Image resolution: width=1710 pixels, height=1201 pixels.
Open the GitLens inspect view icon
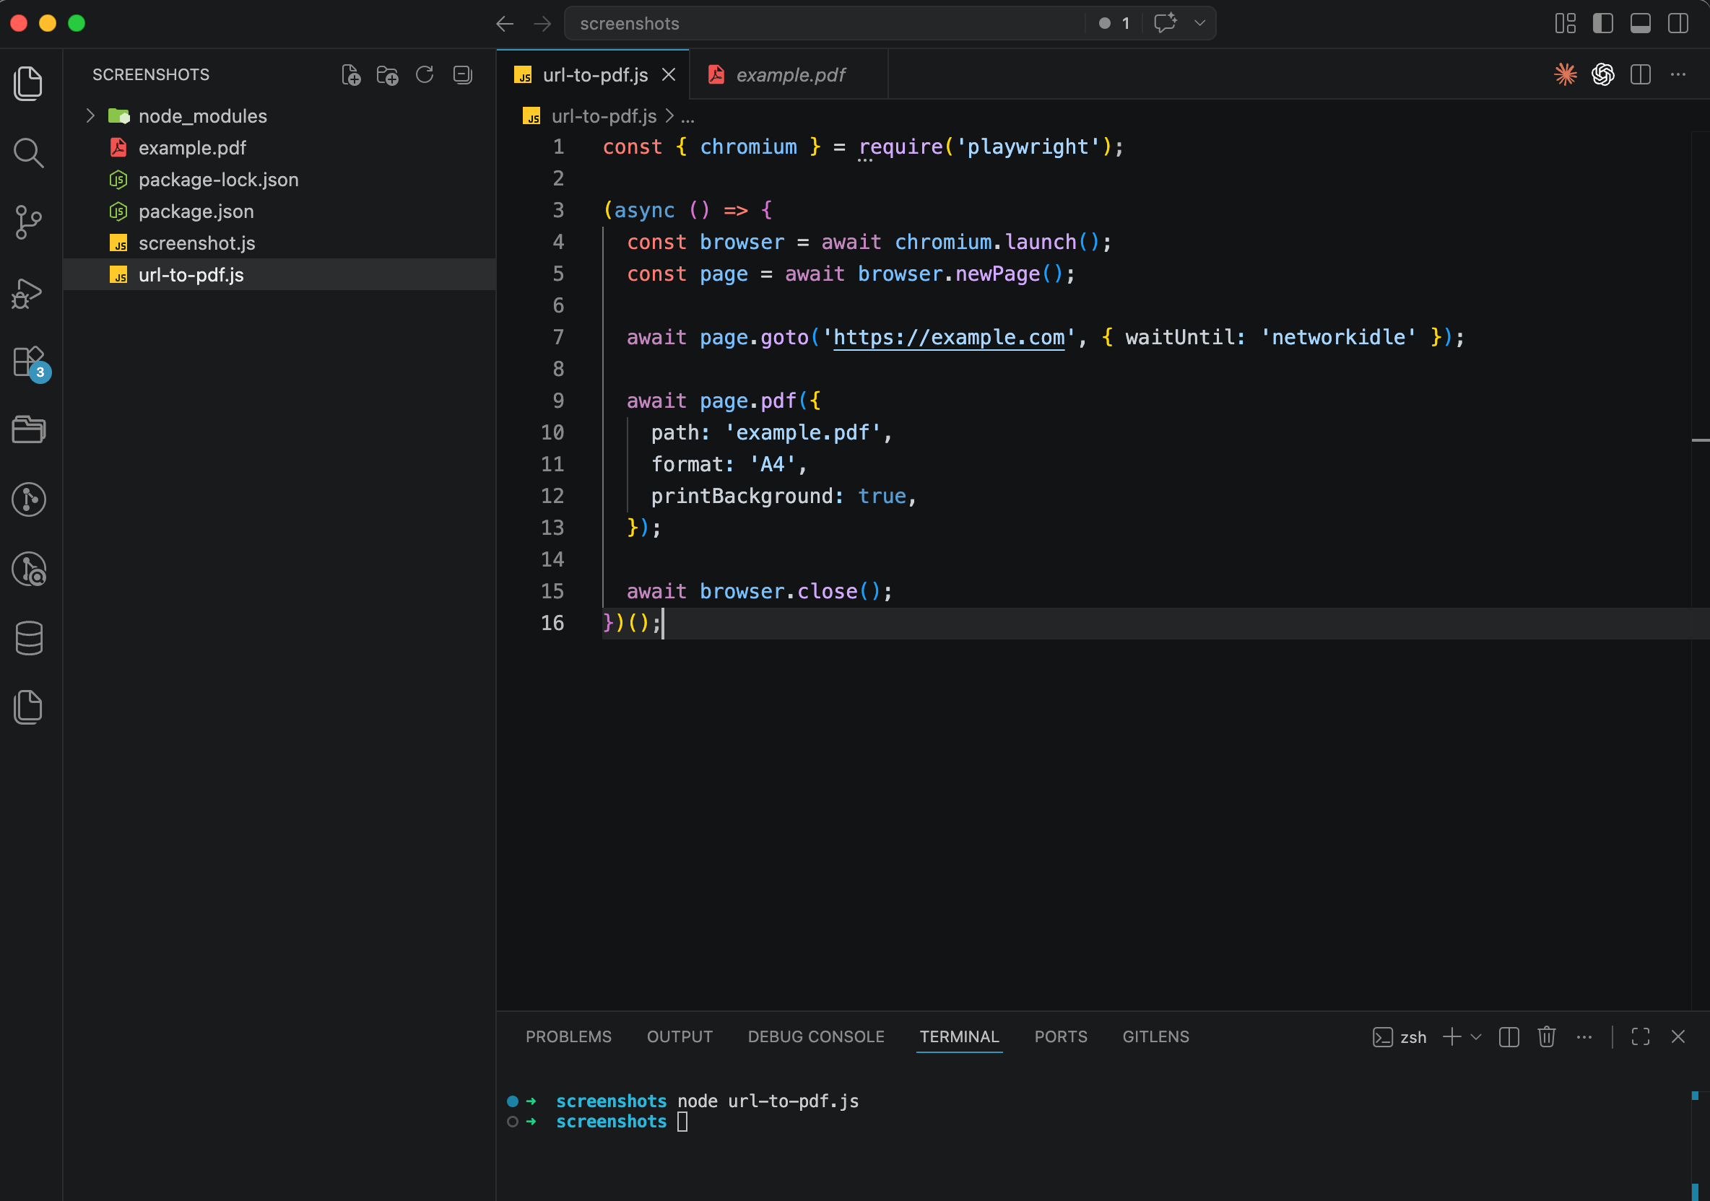pyautogui.click(x=28, y=568)
